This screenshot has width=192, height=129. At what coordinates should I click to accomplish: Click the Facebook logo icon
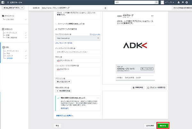click(3, 2)
